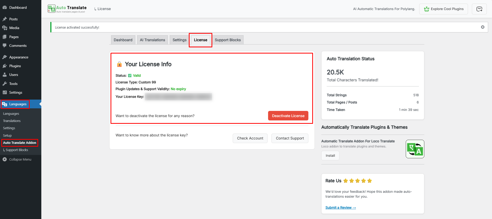Click the '1 min 39 sec' time value

pos(409,110)
